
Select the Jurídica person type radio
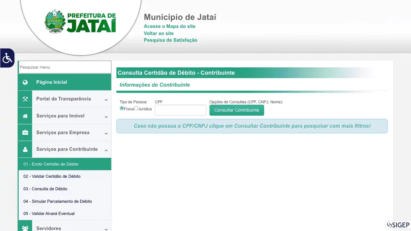click(x=136, y=108)
